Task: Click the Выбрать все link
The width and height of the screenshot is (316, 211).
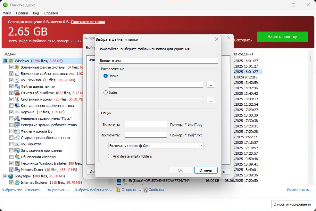Action: (12, 190)
